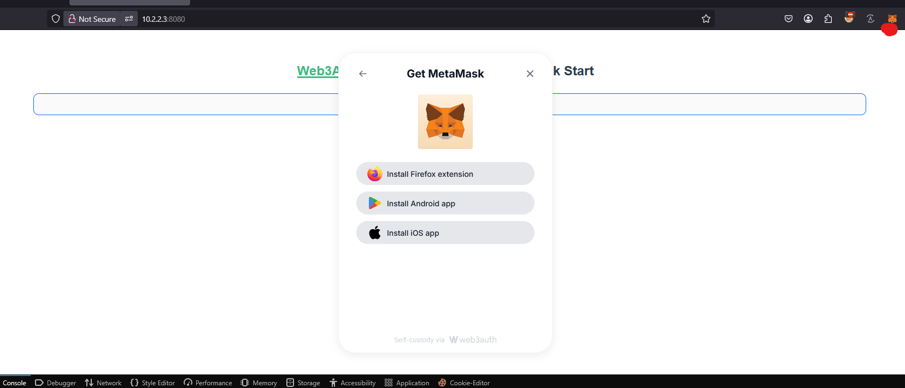Close the Get MetaMask dialog

pos(530,74)
